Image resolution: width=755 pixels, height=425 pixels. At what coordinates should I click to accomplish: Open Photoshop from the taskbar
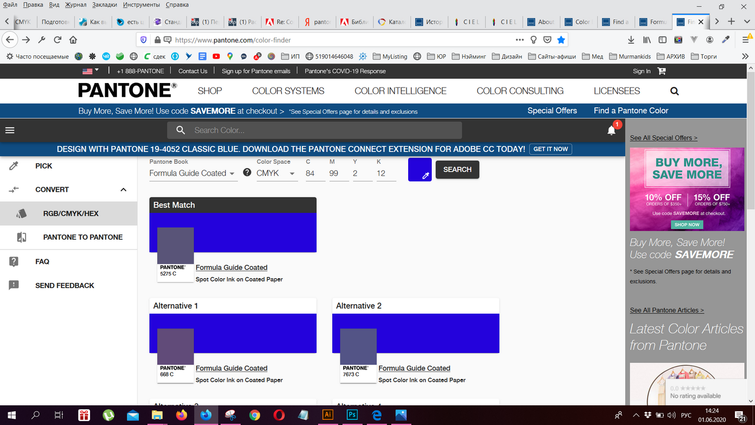[352, 415]
